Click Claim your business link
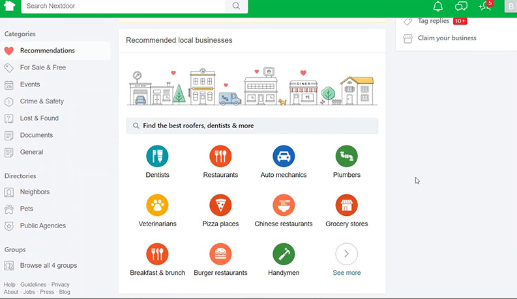 pyautogui.click(x=447, y=38)
